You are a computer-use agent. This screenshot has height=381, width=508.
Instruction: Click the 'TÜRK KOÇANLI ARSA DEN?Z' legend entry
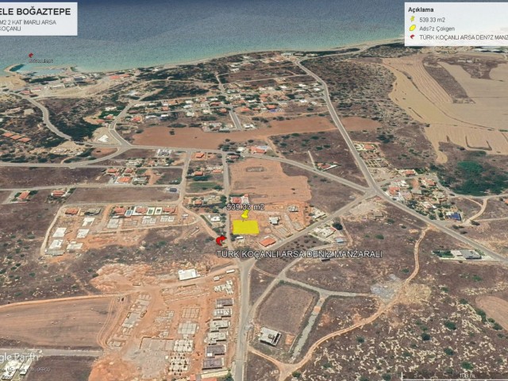[x=464, y=37]
